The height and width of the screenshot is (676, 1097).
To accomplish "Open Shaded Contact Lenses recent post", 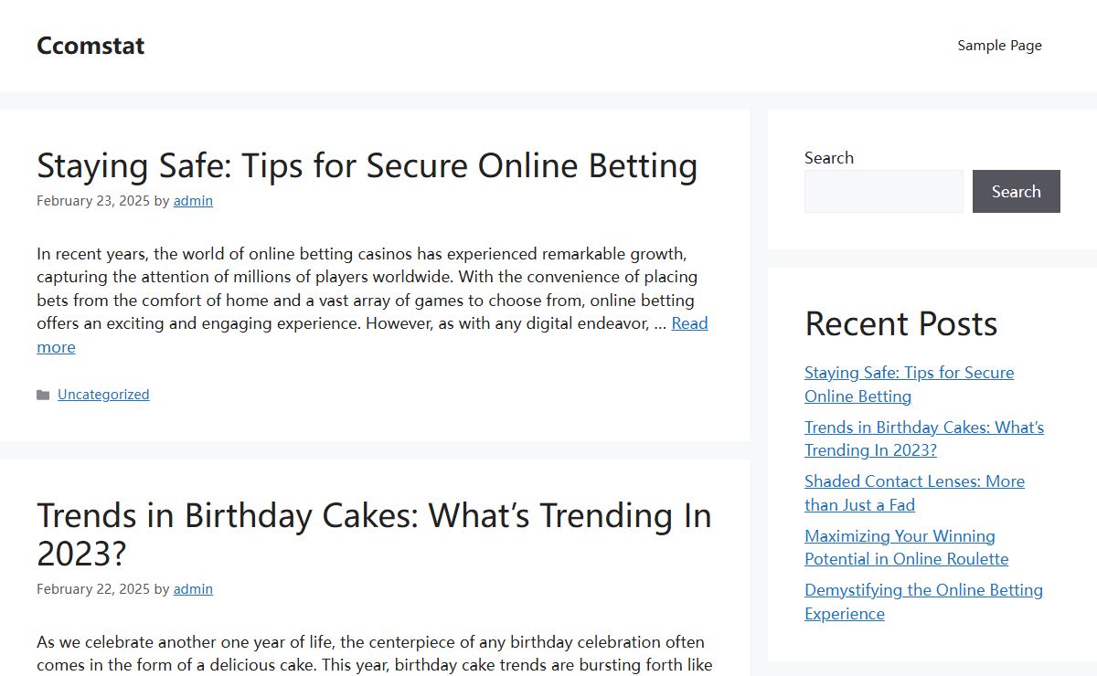I will [x=914, y=492].
